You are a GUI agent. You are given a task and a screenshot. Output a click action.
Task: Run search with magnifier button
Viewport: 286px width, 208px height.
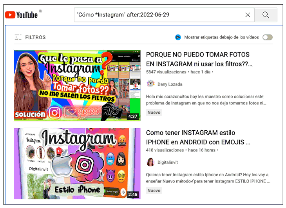[x=266, y=15]
